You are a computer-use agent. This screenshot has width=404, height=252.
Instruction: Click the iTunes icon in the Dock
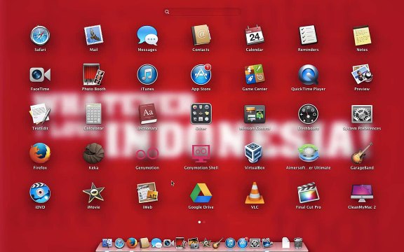[230, 243]
